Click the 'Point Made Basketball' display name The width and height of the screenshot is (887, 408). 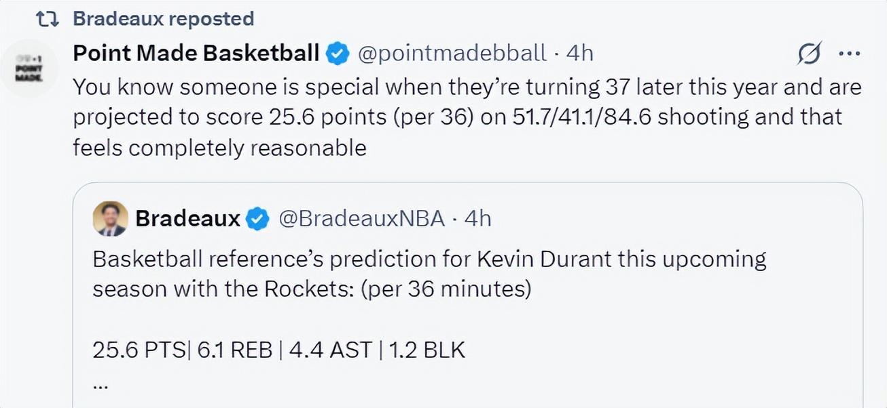[196, 52]
